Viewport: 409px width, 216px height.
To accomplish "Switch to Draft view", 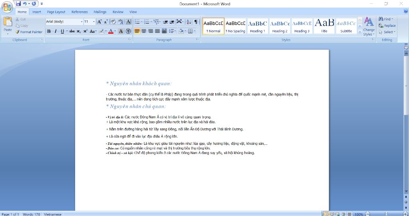I will pos(349,214).
